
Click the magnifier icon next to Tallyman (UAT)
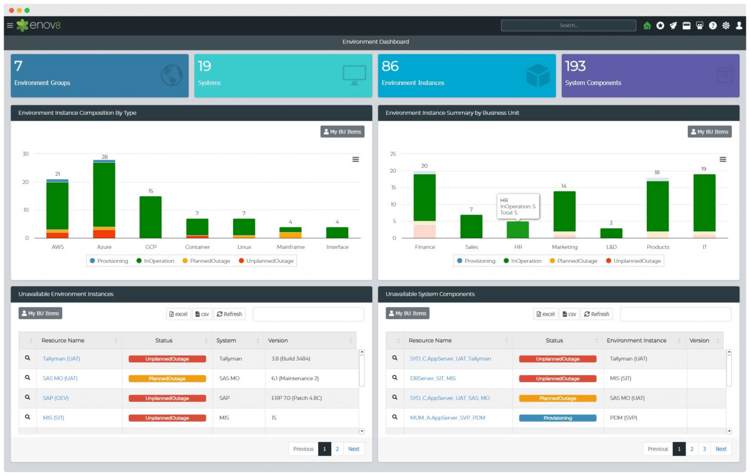coord(27,358)
